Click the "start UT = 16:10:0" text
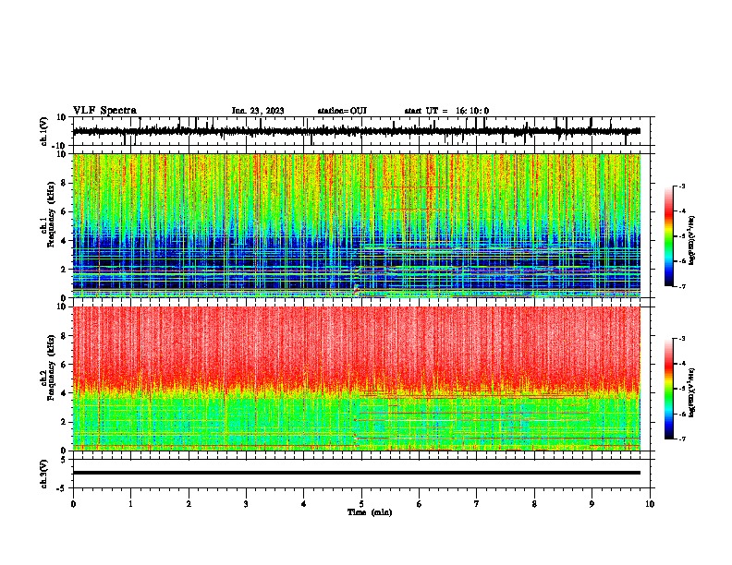Viewport: 732px width, 565px height. [446, 111]
